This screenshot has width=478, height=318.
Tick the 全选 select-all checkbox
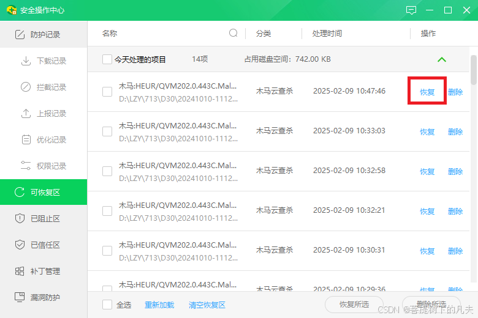(x=107, y=305)
